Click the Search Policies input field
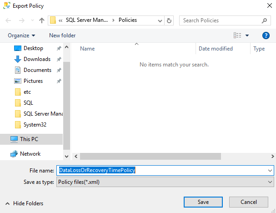 pyautogui.click(x=221, y=20)
